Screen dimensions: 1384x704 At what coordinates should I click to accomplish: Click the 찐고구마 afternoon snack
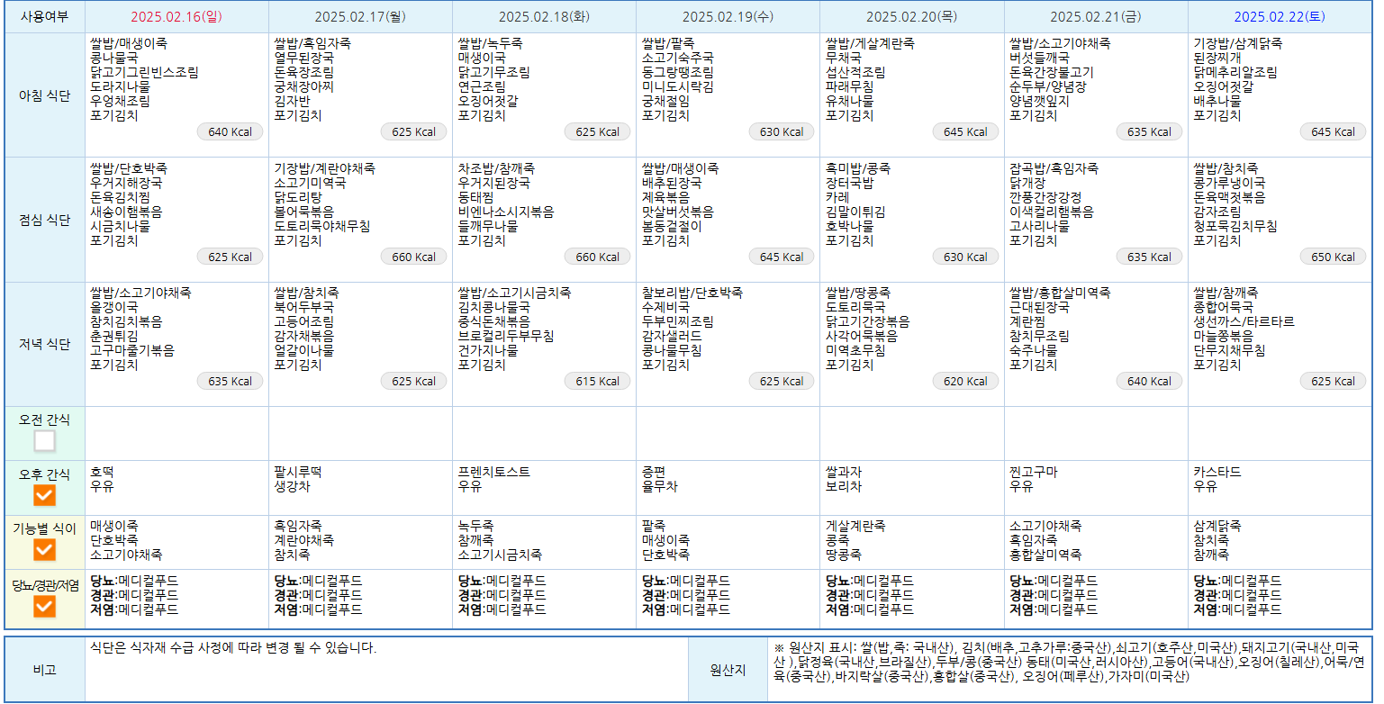tap(1033, 472)
